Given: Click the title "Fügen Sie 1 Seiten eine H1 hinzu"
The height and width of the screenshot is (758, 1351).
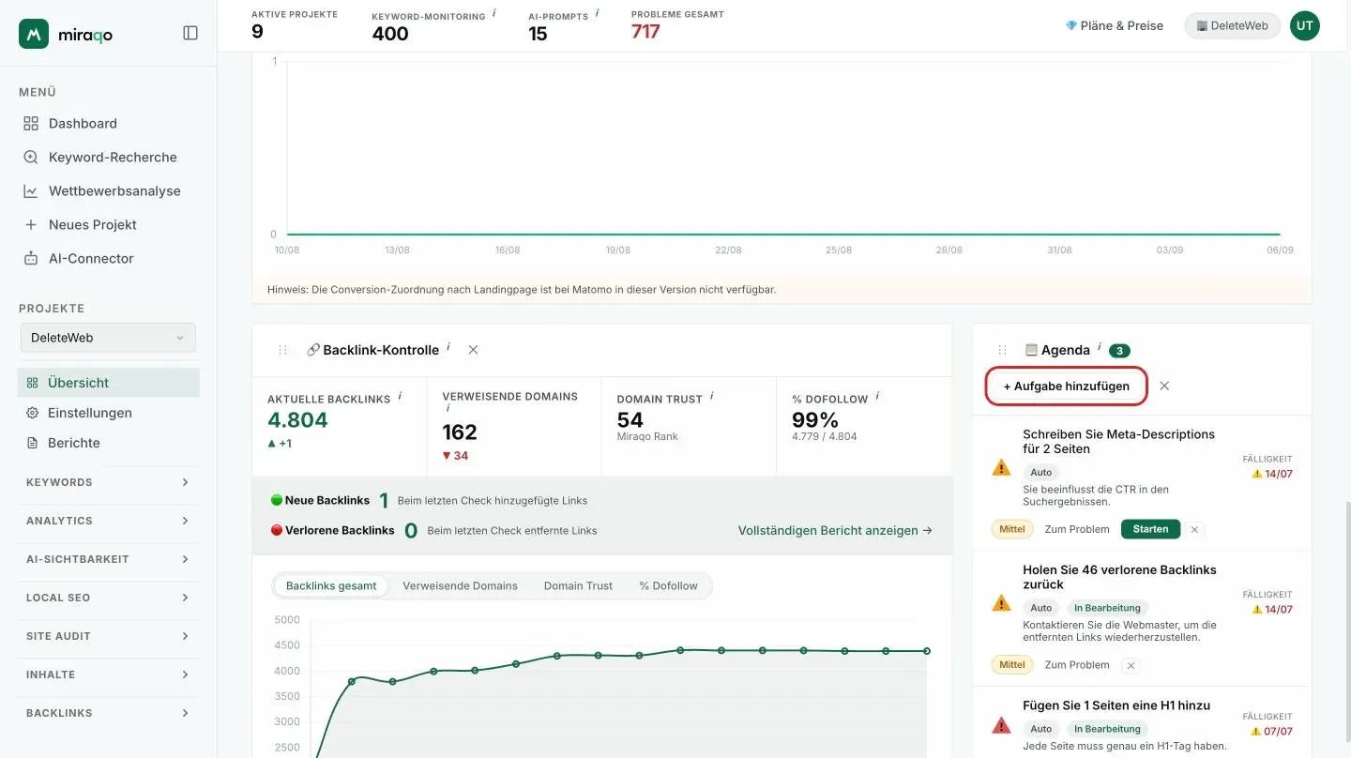Looking at the screenshot, I should tap(1116, 705).
